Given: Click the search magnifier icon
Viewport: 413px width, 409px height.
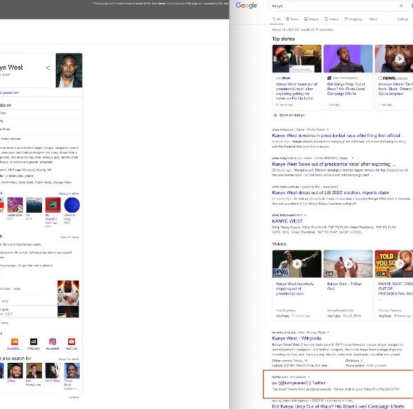Looking at the screenshot, I should point(411,6).
